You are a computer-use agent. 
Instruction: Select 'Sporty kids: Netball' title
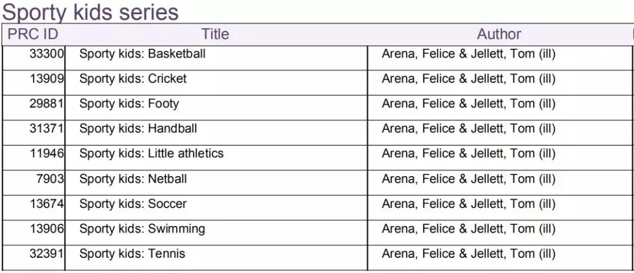133,178
